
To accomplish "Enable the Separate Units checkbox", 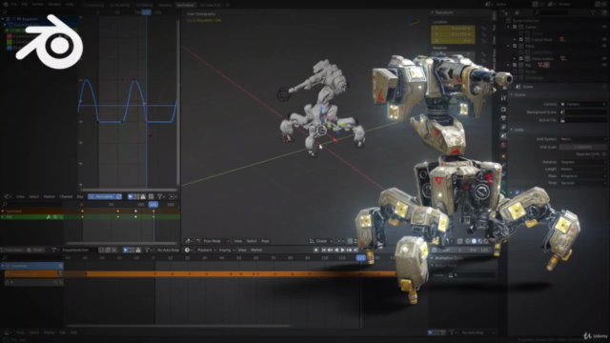I will pos(603,154).
